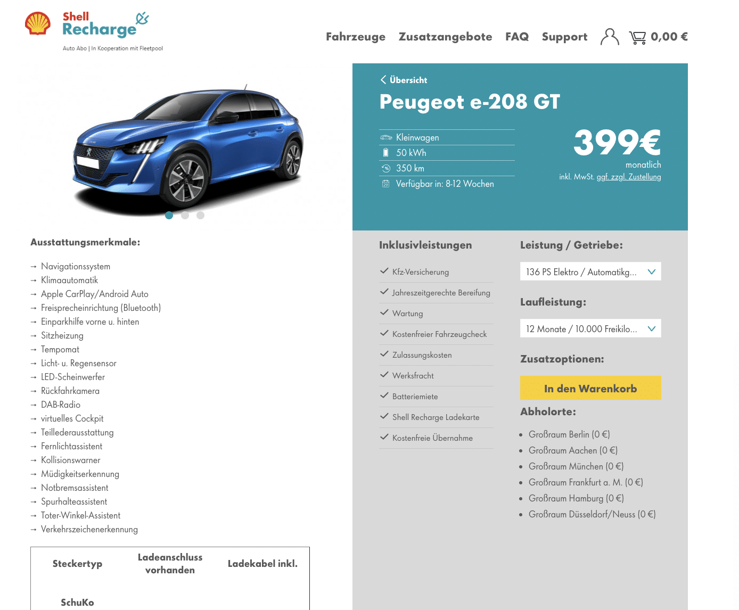This screenshot has width=739, height=610.
Task: Switch to the third carousel image dot
Action: pyautogui.click(x=200, y=216)
